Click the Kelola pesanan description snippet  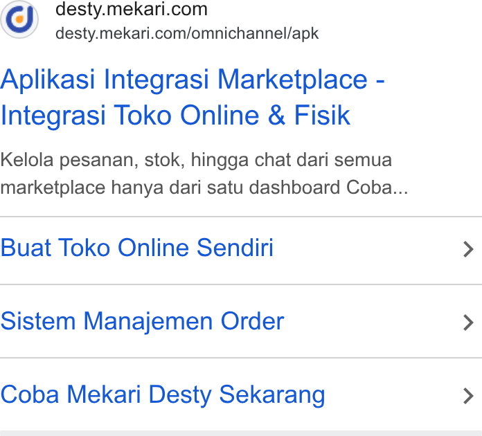point(204,174)
